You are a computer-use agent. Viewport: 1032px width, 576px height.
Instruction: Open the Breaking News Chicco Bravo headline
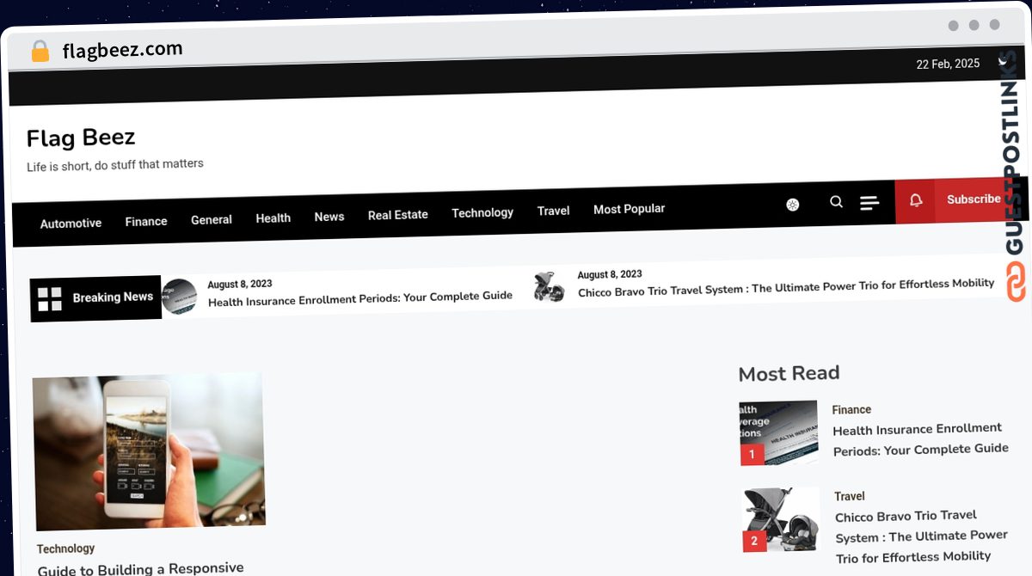pos(786,287)
